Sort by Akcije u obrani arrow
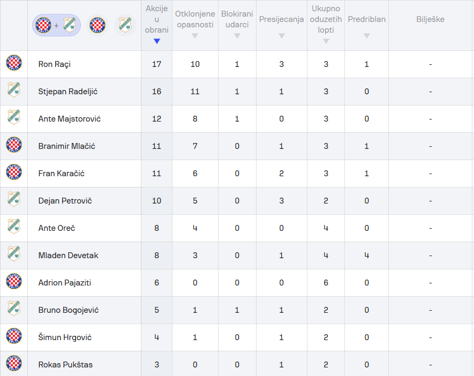This screenshot has width=474, height=376. tap(156, 41)
